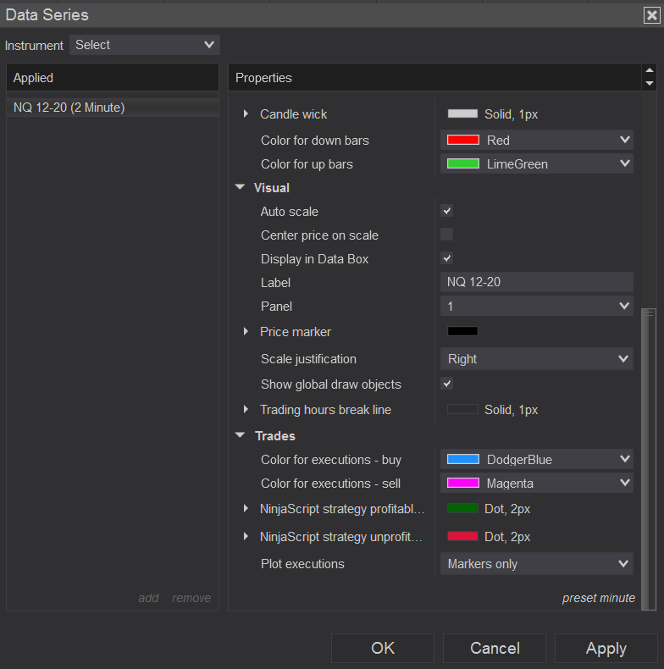This screenshot has height=669, width=664.
Task: Enable Center price on scale checkbox
Action: [x=447, y=235]
